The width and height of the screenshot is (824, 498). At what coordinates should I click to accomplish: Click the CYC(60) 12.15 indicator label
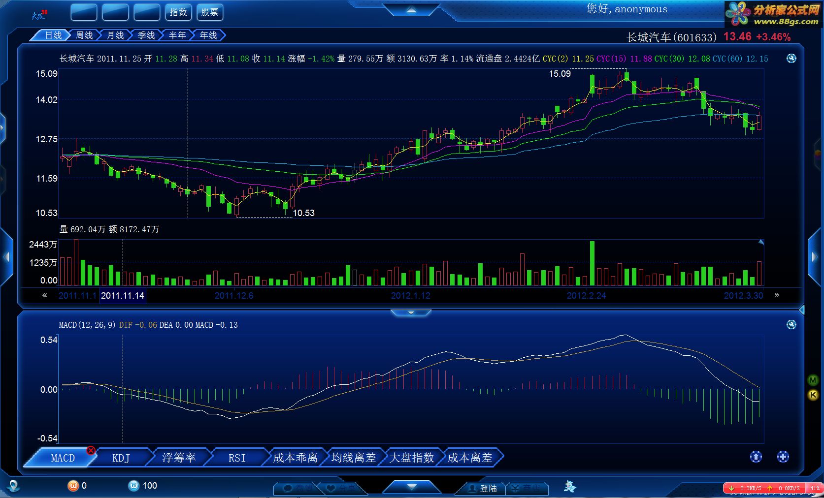tap(740, 59)
